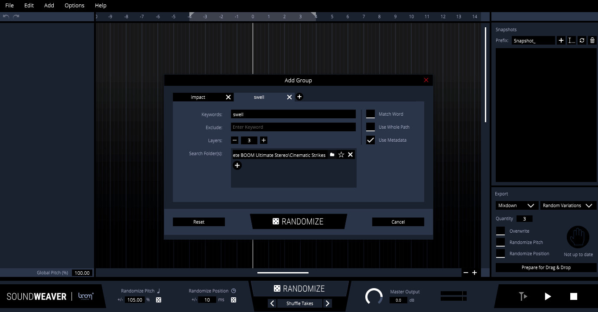Click the snapshot rename icon
Viewport: 598px width, 312px height.
point(571,40)
